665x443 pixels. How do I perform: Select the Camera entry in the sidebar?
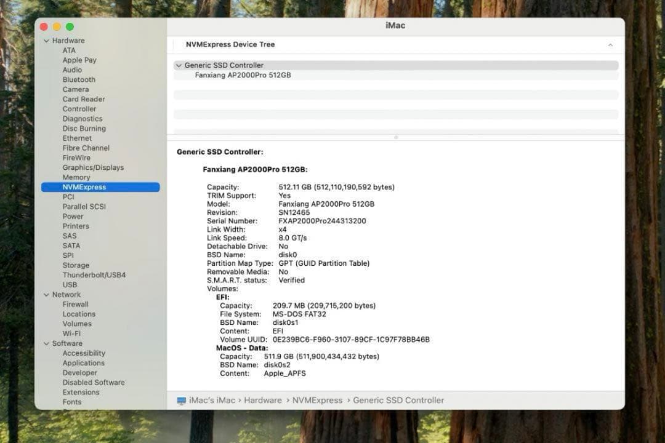pos(76,89)
